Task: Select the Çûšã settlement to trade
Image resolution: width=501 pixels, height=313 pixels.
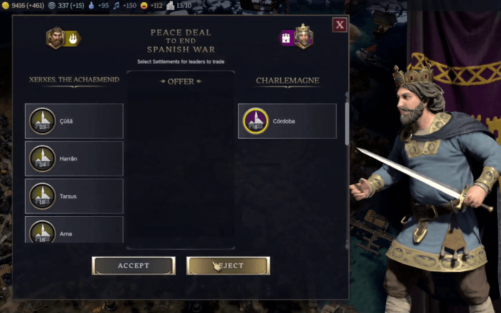Action: 74,121
